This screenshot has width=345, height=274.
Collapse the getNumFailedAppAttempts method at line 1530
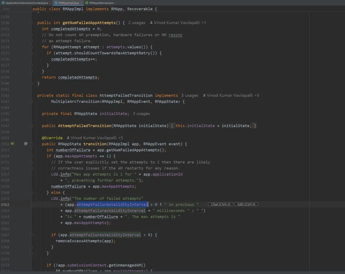coord(31,23)
